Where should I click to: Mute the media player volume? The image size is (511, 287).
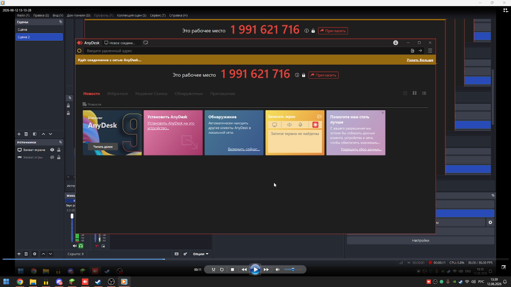(278, 270)
